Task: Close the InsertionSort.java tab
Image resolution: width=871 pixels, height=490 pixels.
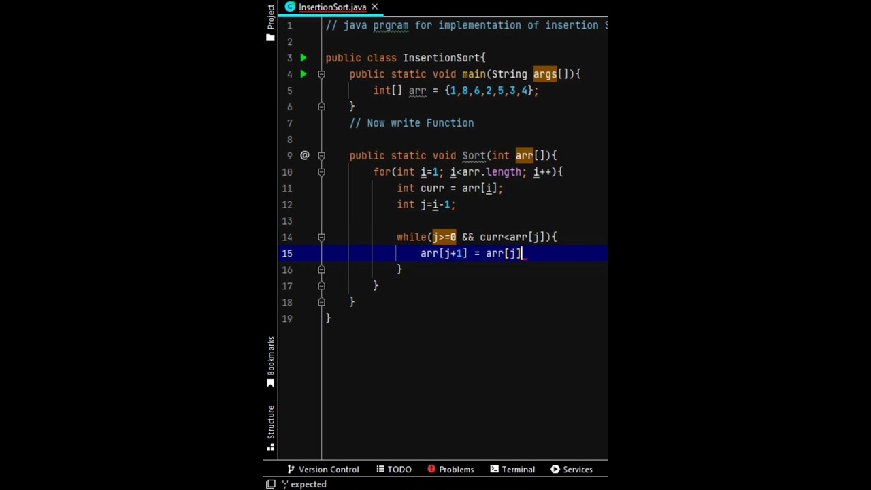Action: 374,7
